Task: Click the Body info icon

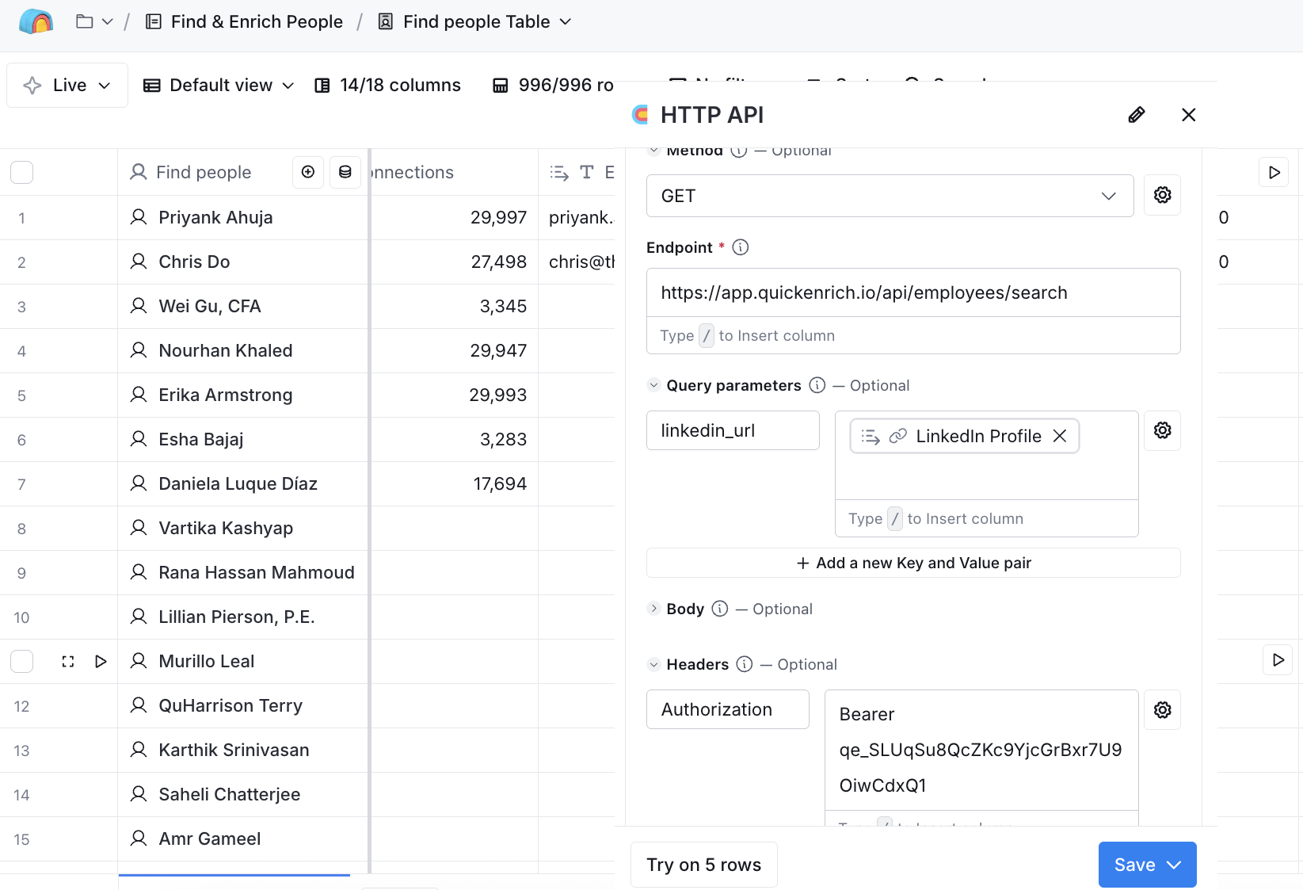Action: coord(720,609)
